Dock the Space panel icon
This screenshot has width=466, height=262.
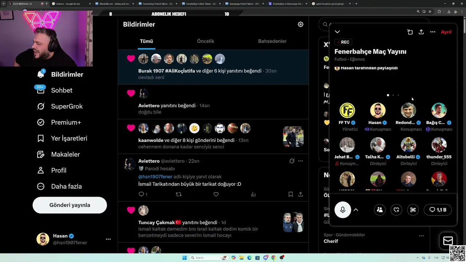410,32
